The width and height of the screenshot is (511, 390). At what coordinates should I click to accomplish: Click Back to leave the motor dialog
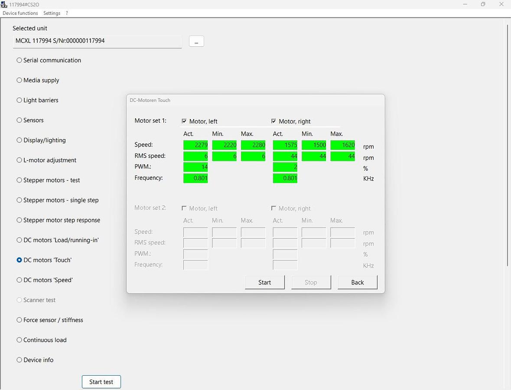tap(357, 282)
